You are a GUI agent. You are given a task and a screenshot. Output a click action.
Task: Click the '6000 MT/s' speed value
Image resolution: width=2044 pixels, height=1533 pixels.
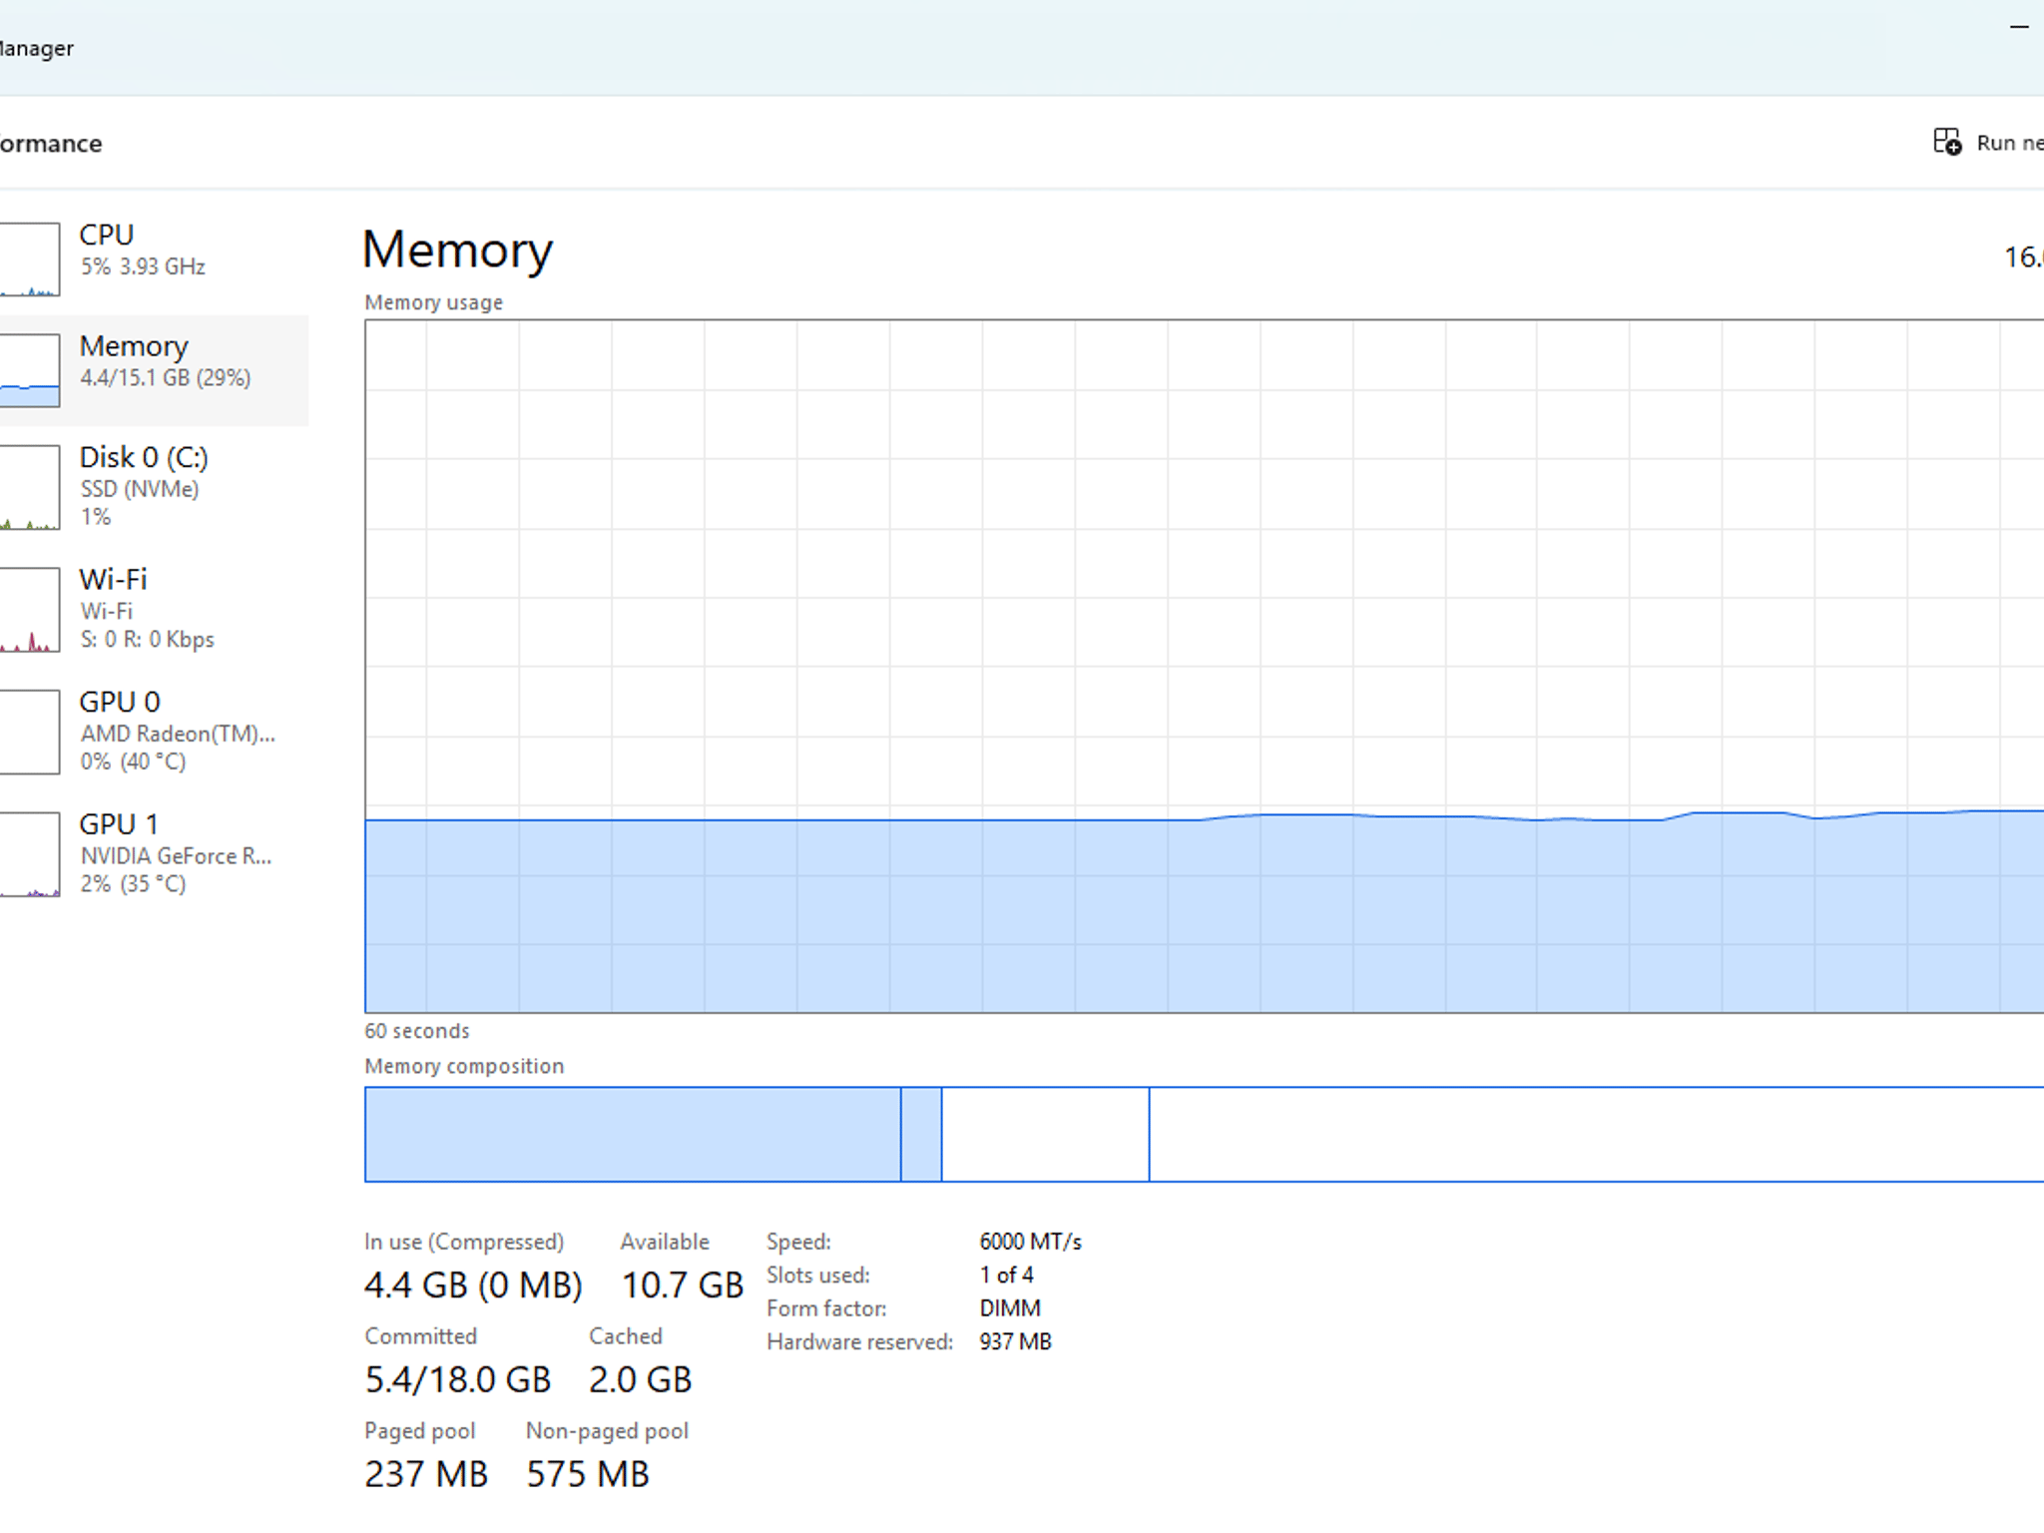1030,1242
